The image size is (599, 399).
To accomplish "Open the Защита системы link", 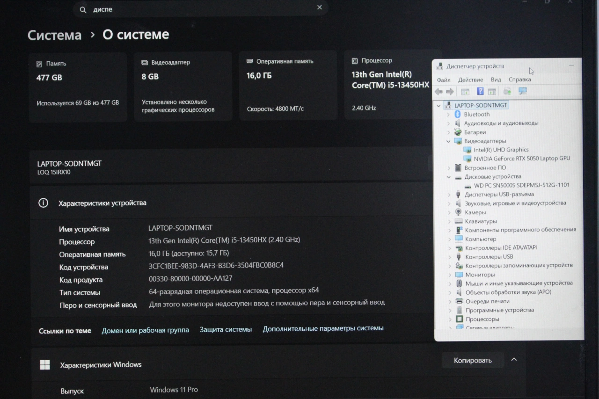I will point(226,329).
